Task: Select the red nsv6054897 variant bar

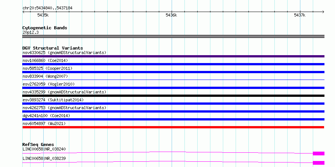Action: pos(173,127)
